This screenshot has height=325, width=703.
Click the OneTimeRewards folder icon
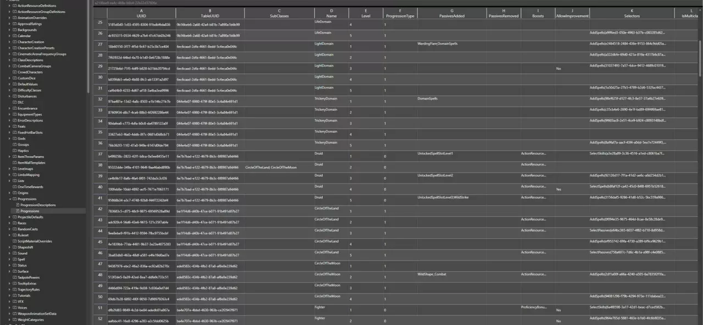15,187
